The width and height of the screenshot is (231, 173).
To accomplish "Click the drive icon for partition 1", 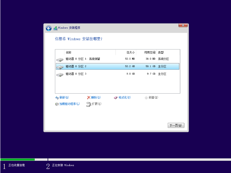I will point(60,59).
